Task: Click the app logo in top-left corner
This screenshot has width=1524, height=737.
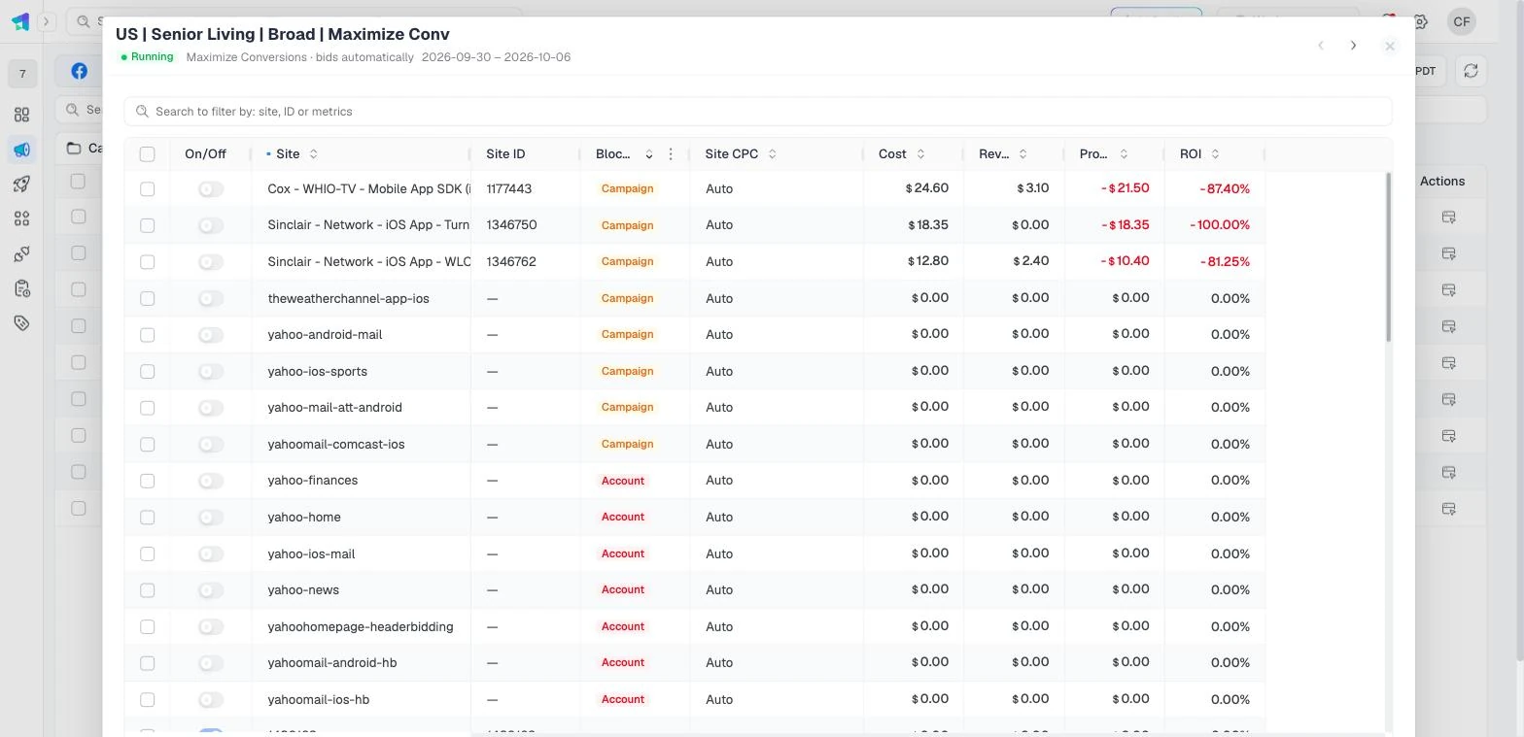Action: 19,21
